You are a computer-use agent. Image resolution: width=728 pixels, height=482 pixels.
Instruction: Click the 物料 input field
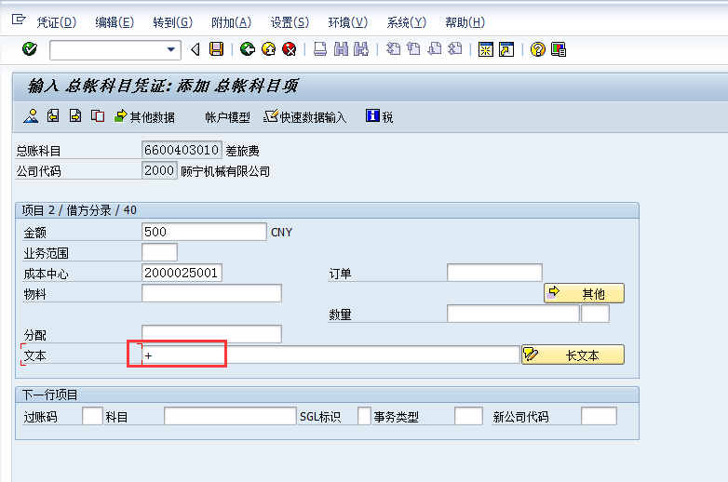(x=211, y=293)
